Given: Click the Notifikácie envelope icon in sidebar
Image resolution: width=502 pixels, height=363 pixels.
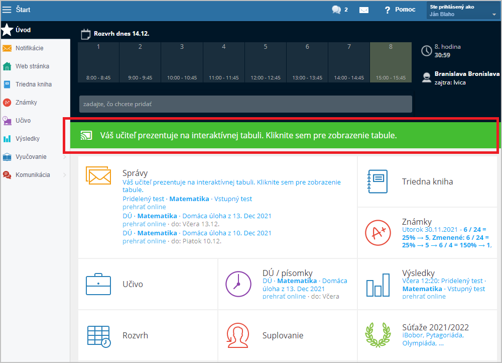Looking at the screenshot, I should [x=7, y=48].
